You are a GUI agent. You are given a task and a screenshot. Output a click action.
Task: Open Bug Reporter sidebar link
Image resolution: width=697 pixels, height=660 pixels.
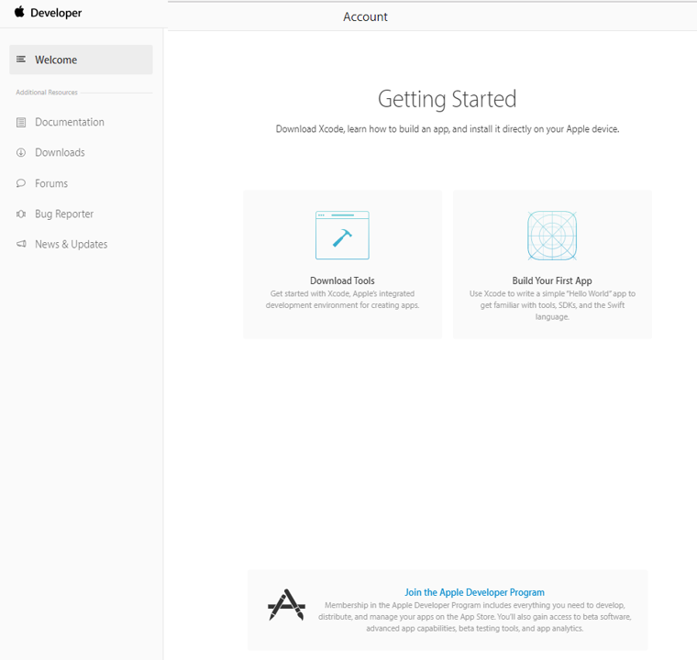click(x=64, y=214)
